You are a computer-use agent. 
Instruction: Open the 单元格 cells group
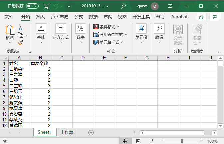[141, 34]
